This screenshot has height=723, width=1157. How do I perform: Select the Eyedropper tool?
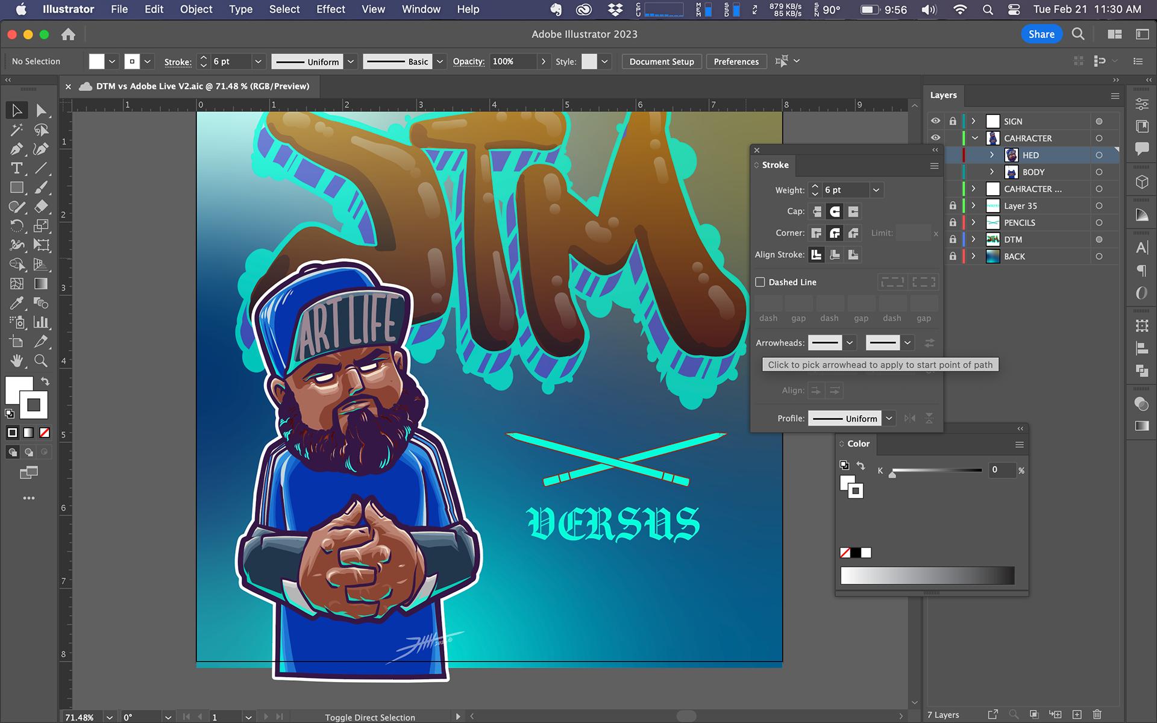pos(17,303)
